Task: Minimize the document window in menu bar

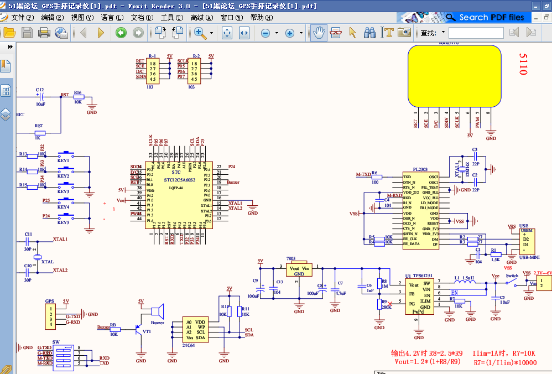Action: 536,18
